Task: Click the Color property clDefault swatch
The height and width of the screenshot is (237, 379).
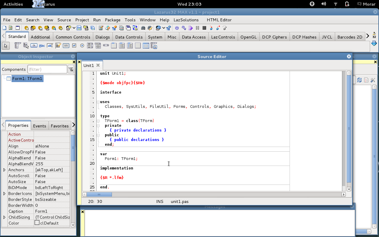Action: click(37, 222)
